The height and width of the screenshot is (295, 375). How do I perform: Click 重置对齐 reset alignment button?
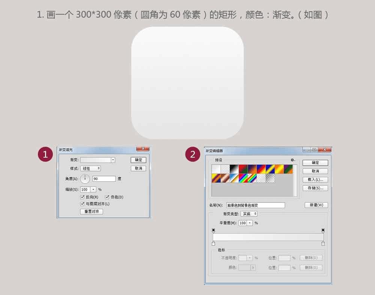click(91, 211)
